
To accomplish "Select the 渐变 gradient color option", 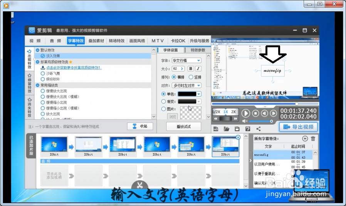I will [x=163, y=101].
